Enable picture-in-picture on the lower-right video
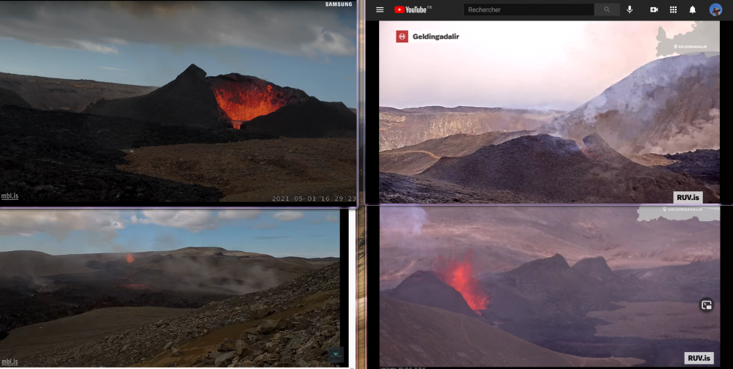The width and height of the screenshot is (733, 369). coord(707,305)
